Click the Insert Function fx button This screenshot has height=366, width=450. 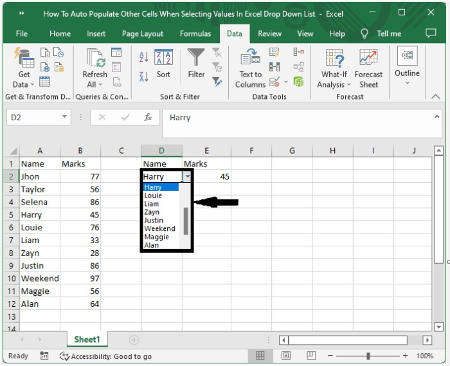click(148, 117)
